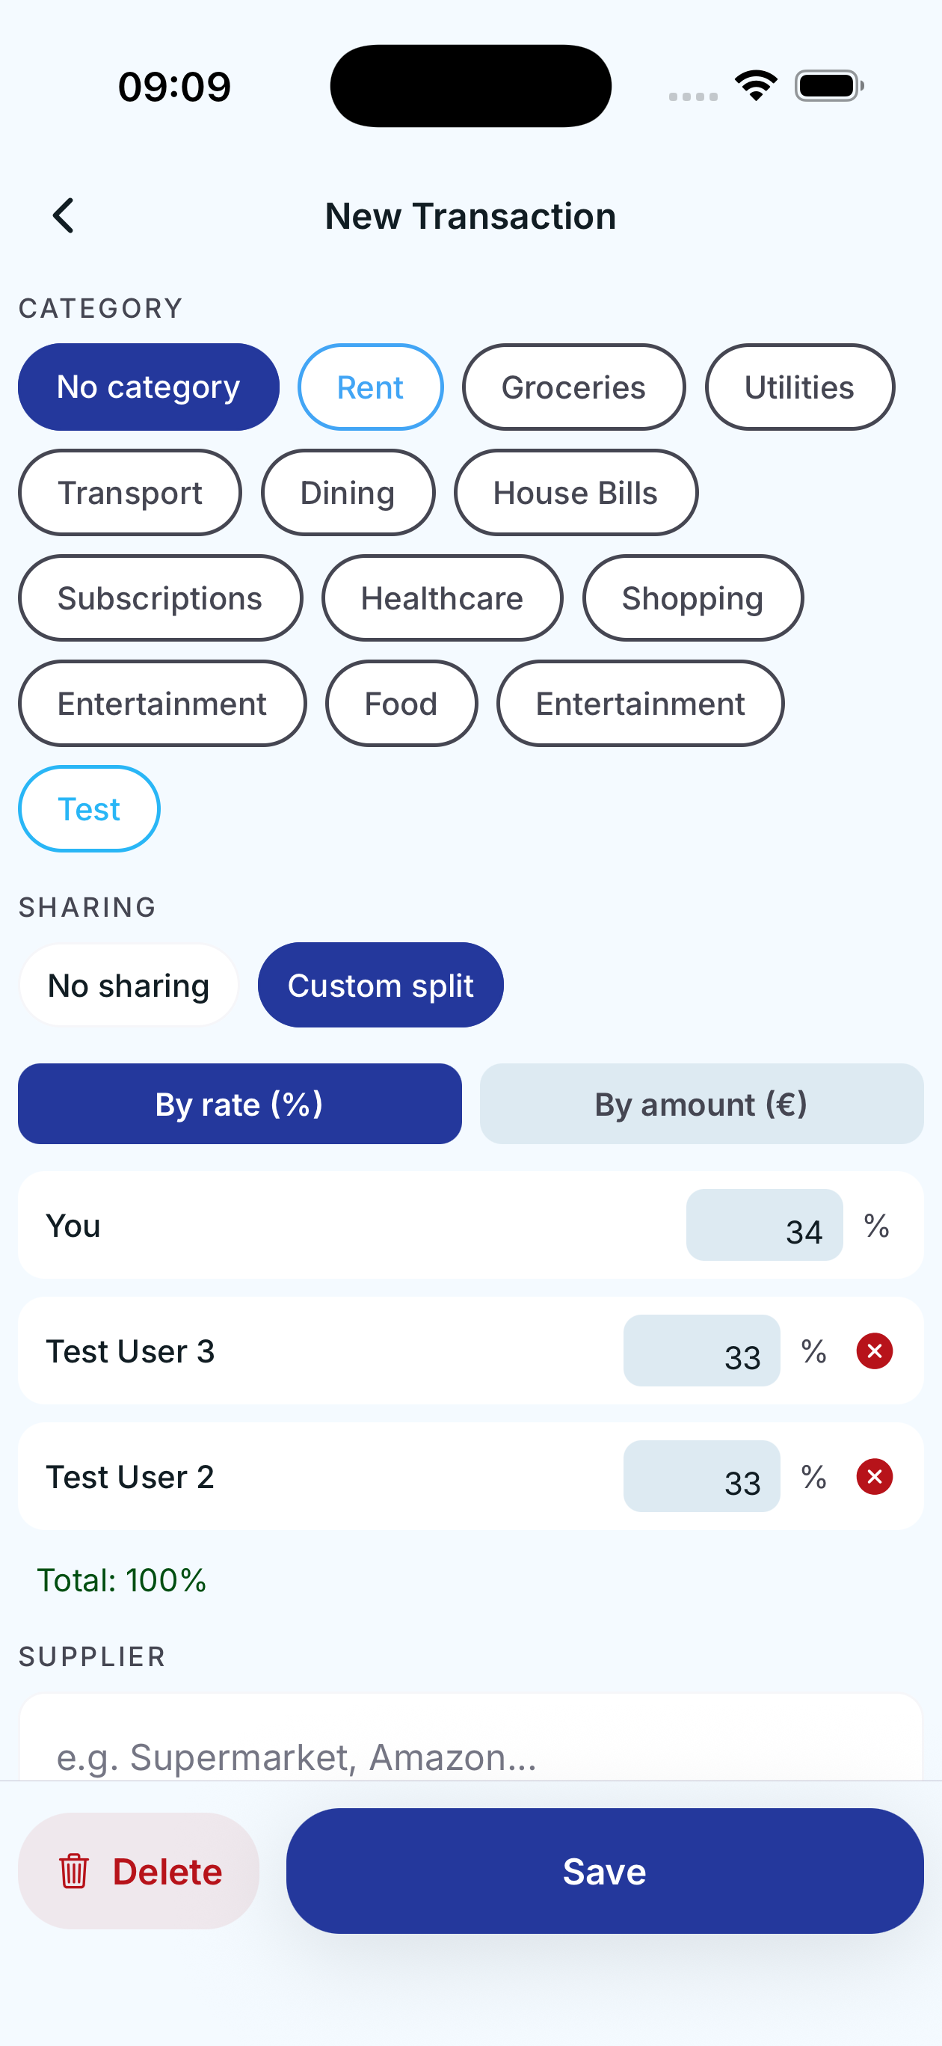Choose the Test category chip
Image resolution: width=942 pixels, height=2046 pixels.
coord(89,809)
